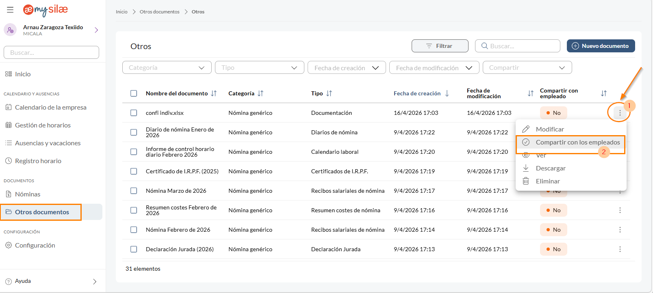Choose Compartir con los empleados option
The width and height of the screenshot is (653, 293).
(577, 142)
